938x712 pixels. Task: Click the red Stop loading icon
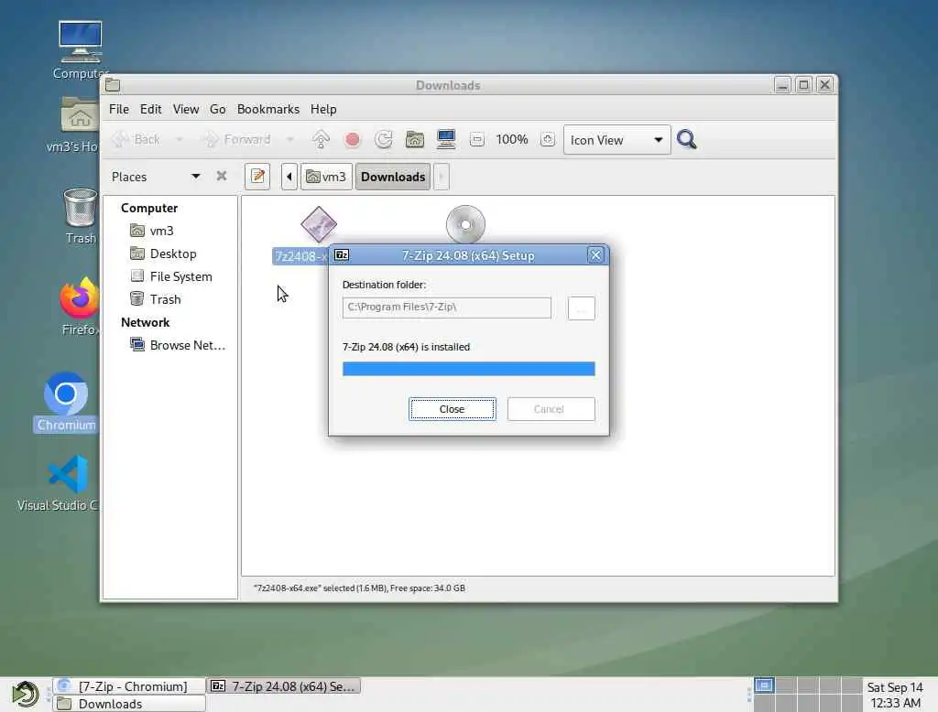[x=353, y=140]
